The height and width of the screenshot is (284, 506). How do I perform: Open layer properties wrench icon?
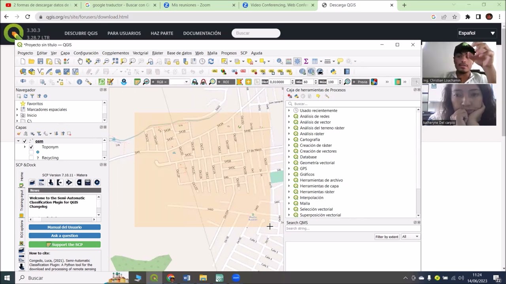click(88, 82)
